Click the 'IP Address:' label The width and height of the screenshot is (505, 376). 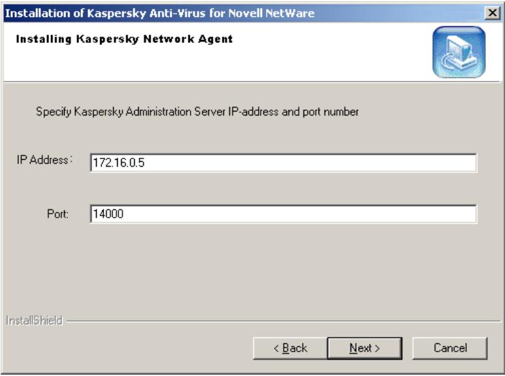point(45,160)
